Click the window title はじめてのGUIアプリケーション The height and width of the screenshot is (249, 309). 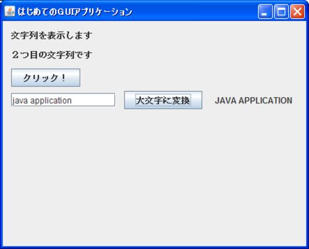pos(75,12)
